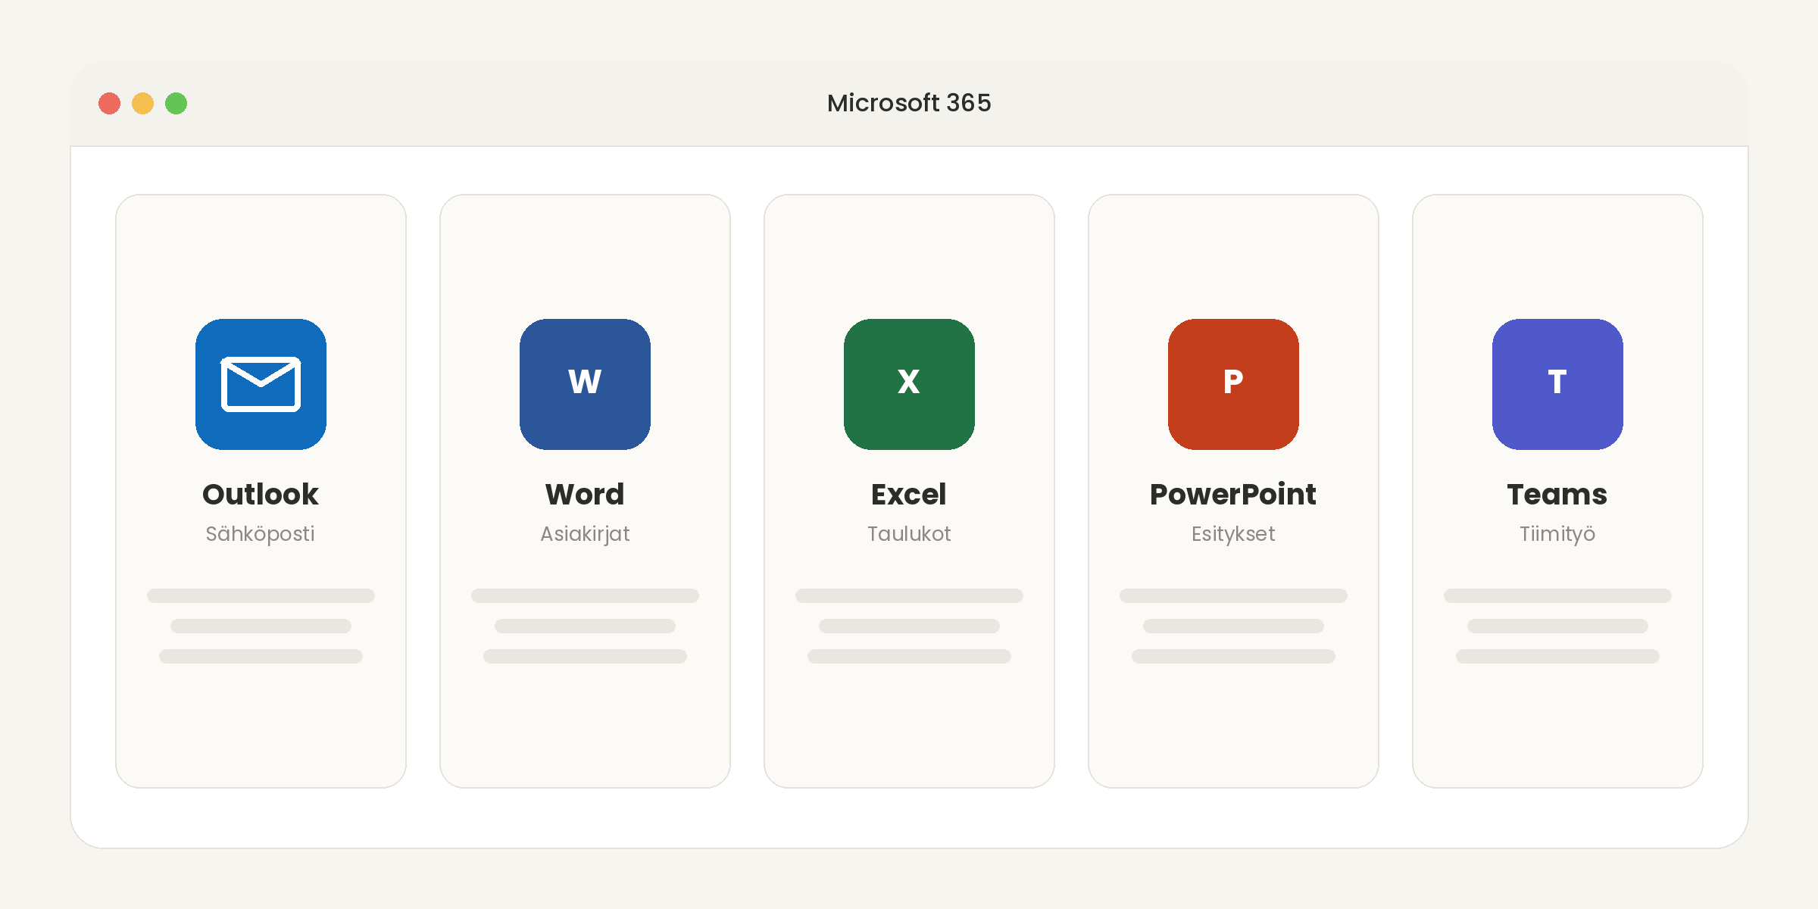This screenshot has height=909, width=1818.
Task: Select the Outlook title text
Action: (261, 495)
